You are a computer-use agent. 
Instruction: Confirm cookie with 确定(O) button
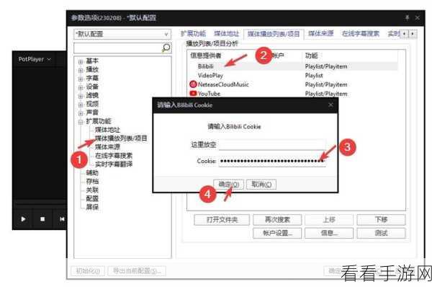pyautogui.click(x=229, y=185)
